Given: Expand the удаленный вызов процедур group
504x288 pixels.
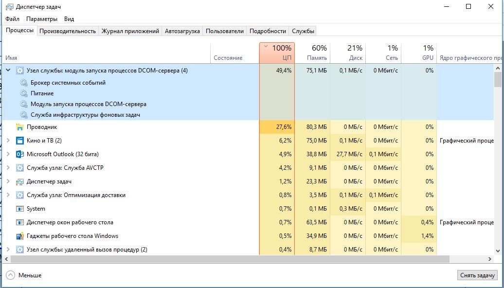Looking at the screenshot, I should [x=8, y=250].
